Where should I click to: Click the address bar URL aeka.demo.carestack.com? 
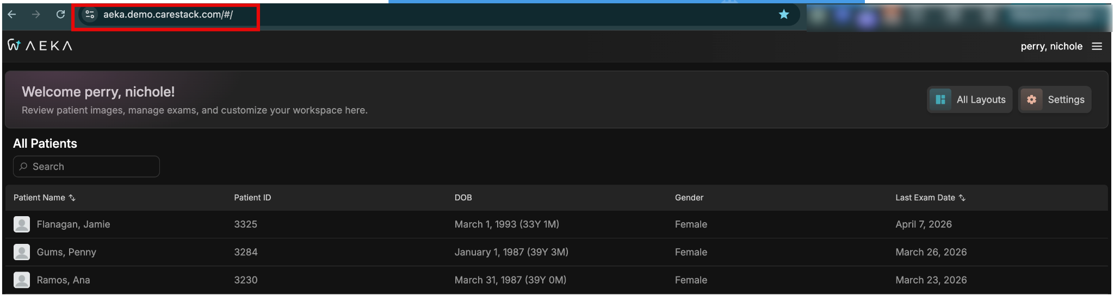click(168, 15)
